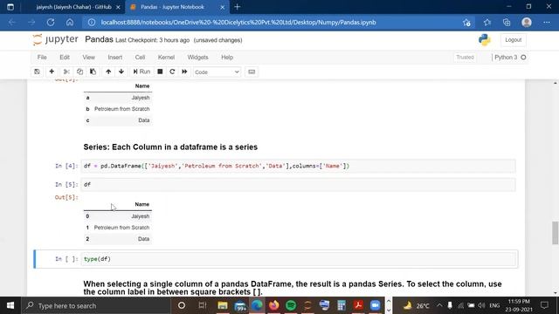Click 'Petroleum from Scratch' in row 1
The height and width of the screenshot is (314, 559).
click(121, 228)
